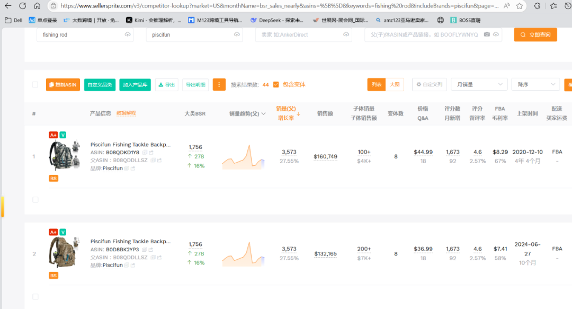Expand the 销量趋势(父) column dropdown
Screen dimensions: 572x309
point(263,113)
